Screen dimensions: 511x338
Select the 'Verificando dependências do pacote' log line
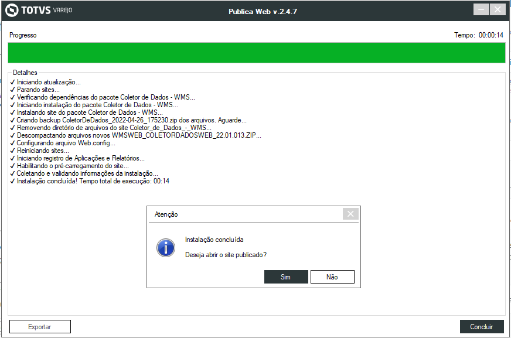click(x=103, y=97)
